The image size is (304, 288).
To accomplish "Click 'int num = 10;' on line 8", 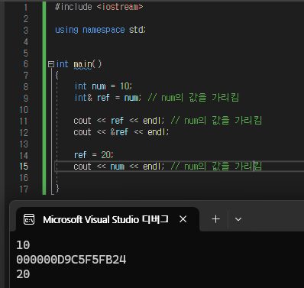I will (x=103, y=86).
